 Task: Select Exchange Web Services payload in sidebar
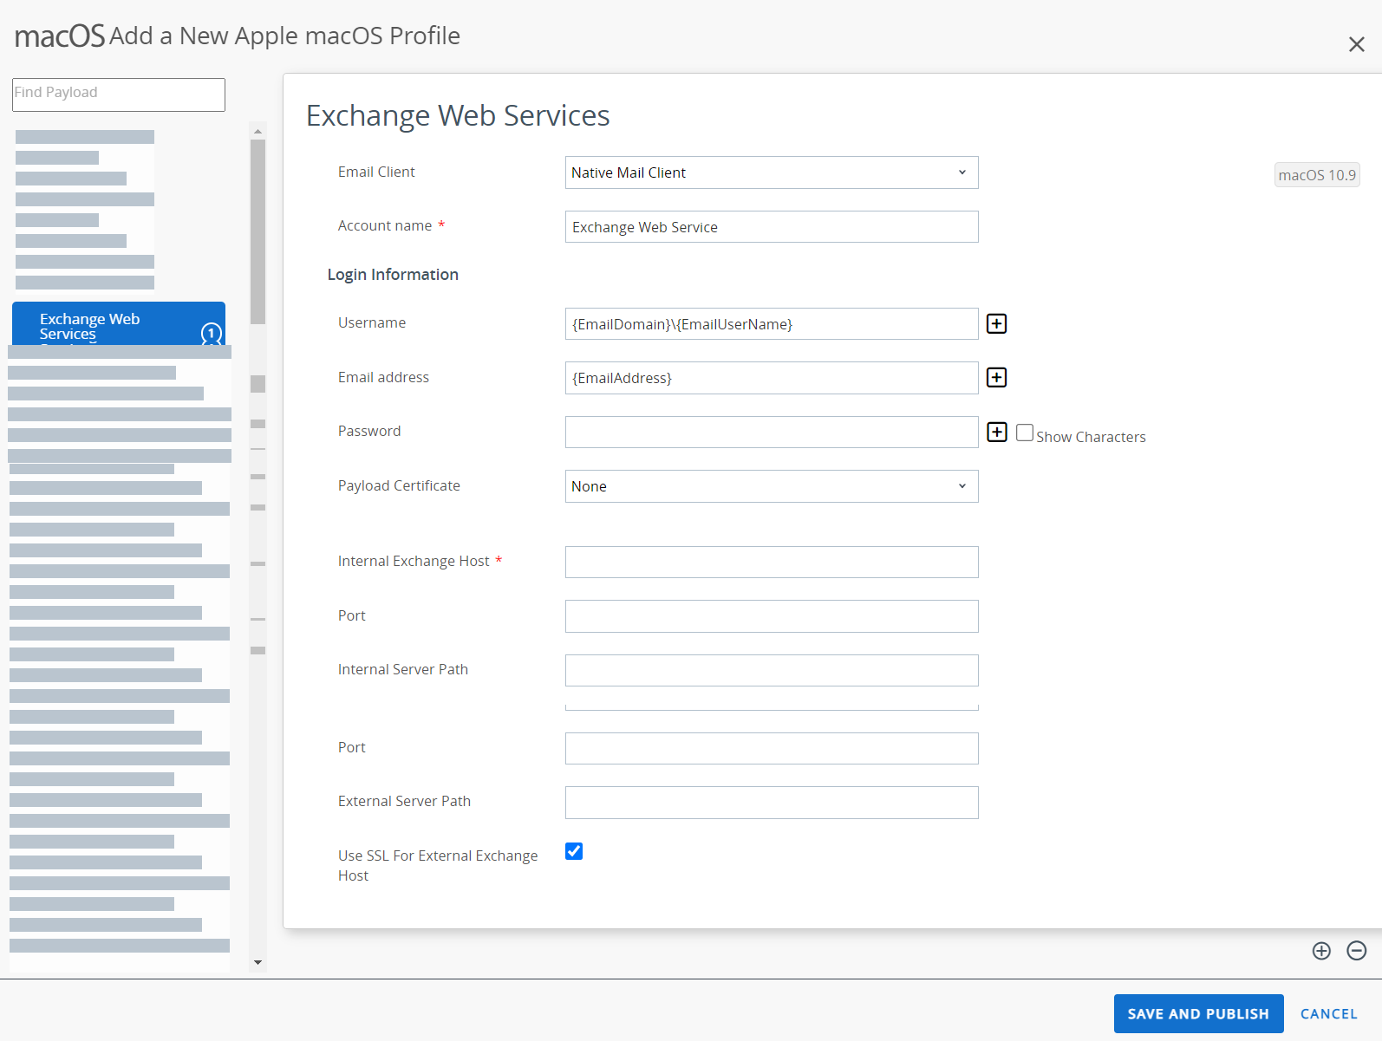(119, 324)
